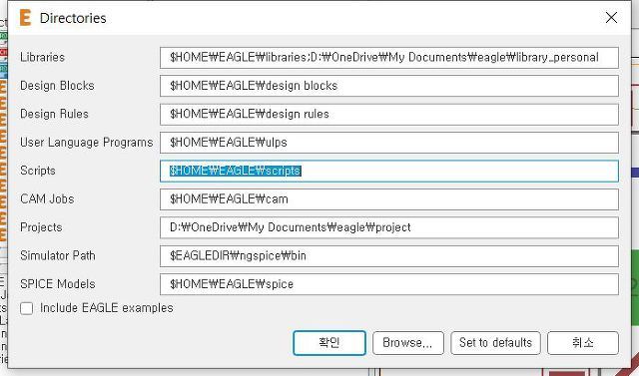Click the SPICE Models label

point(58,284)
